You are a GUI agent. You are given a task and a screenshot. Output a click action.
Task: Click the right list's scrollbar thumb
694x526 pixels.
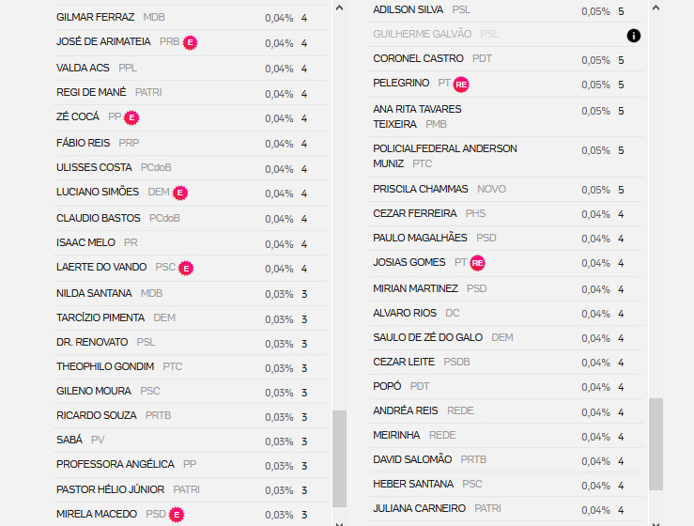655,444
